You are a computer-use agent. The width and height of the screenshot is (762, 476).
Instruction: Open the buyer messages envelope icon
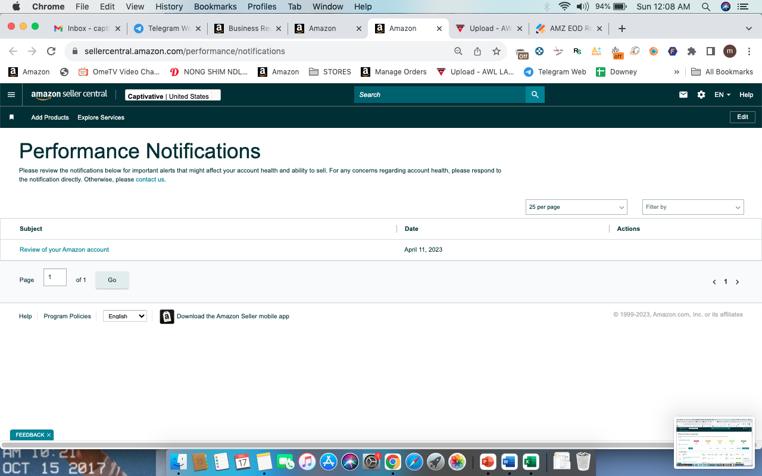683,95
